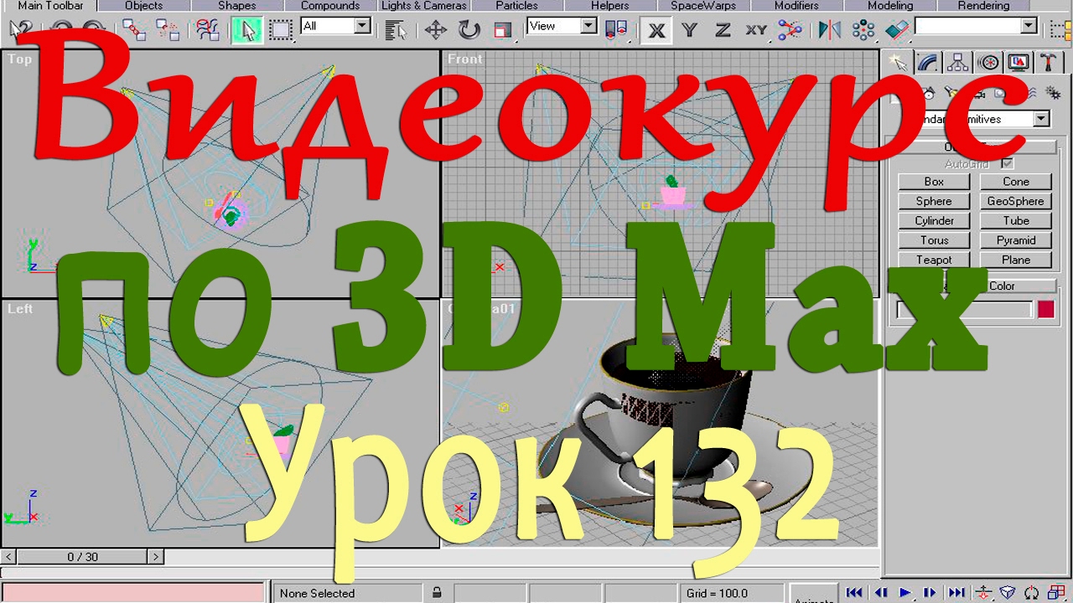The height and width of the screenshot is (603, 1073).
Task: Open the Motion command panel tab
Action: [x=988, y=62]
